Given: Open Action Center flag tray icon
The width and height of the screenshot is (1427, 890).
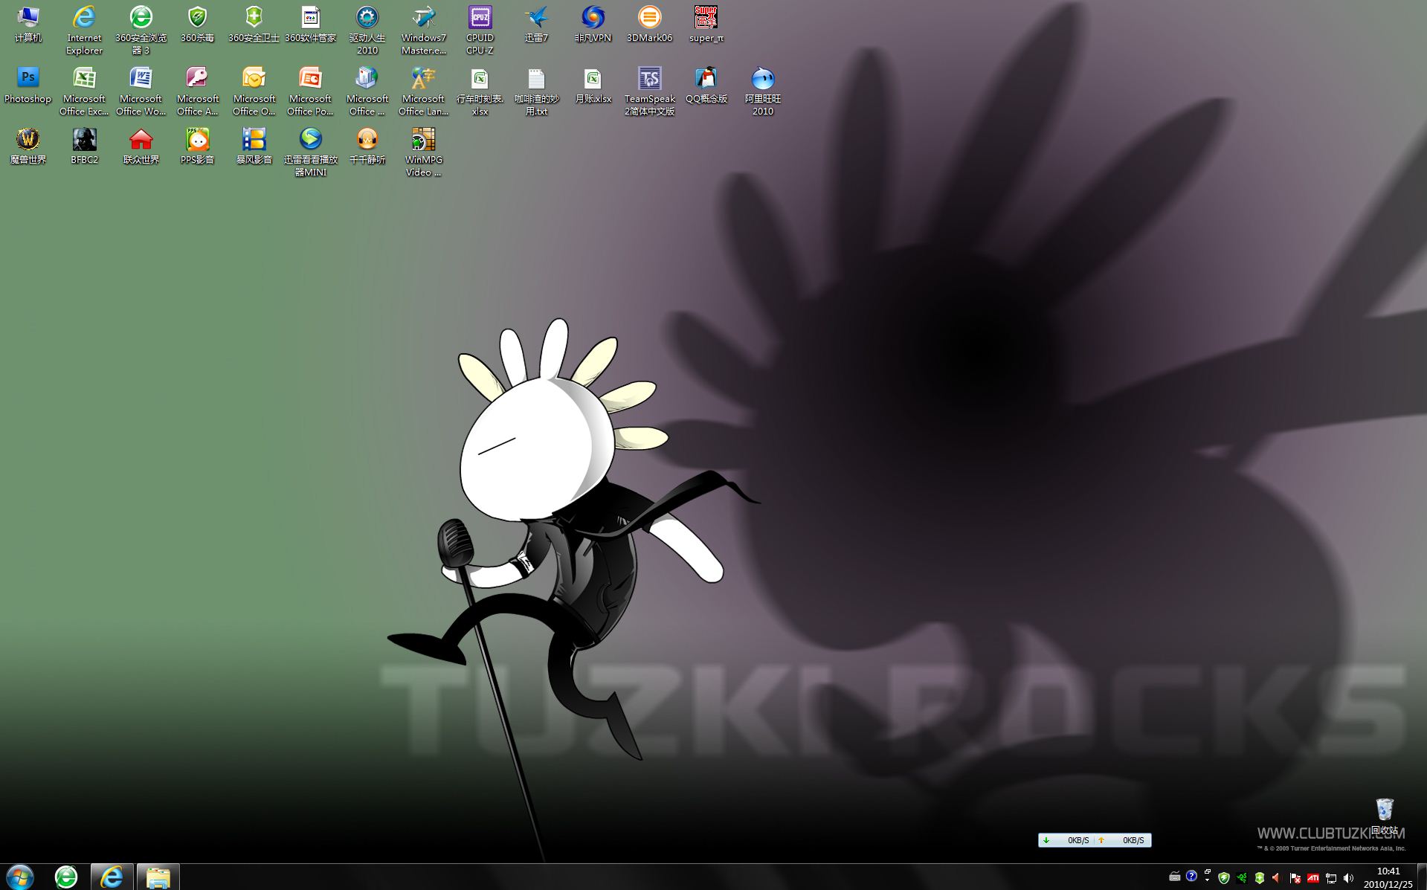Looking at the screenshot, I should tap(1295, 878).
